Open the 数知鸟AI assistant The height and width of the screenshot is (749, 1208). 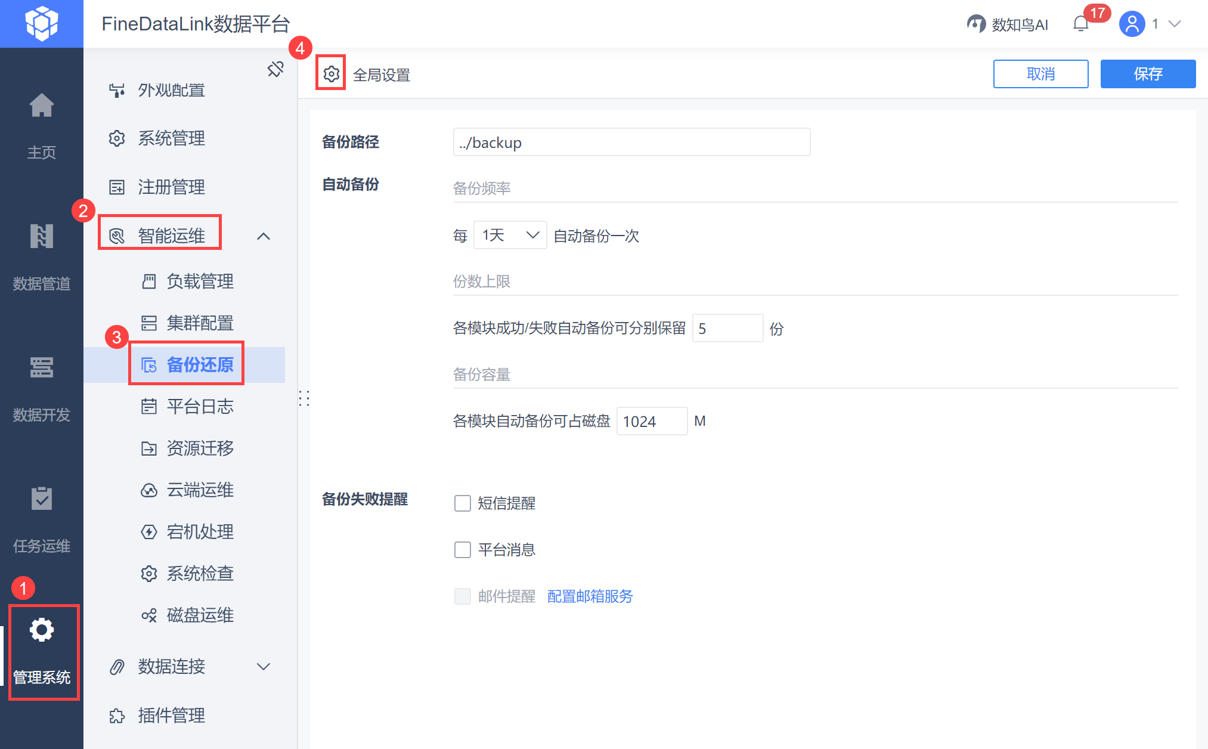(1008, 24)
